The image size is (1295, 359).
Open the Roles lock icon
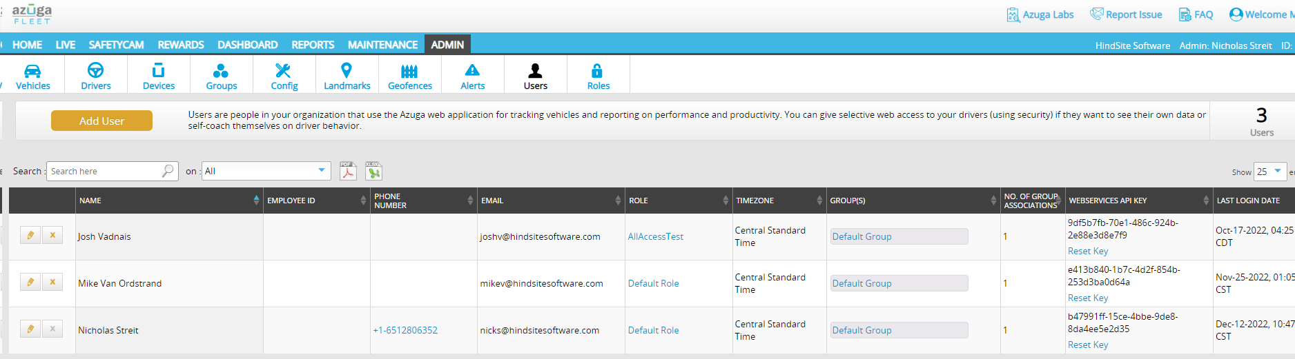(597, 70)
